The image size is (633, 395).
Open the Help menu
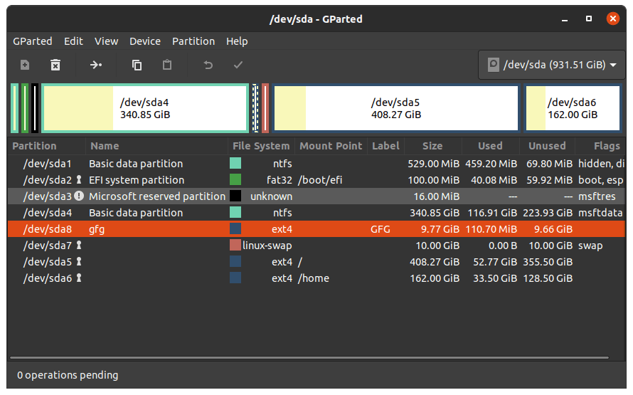(x=237, y=41)
